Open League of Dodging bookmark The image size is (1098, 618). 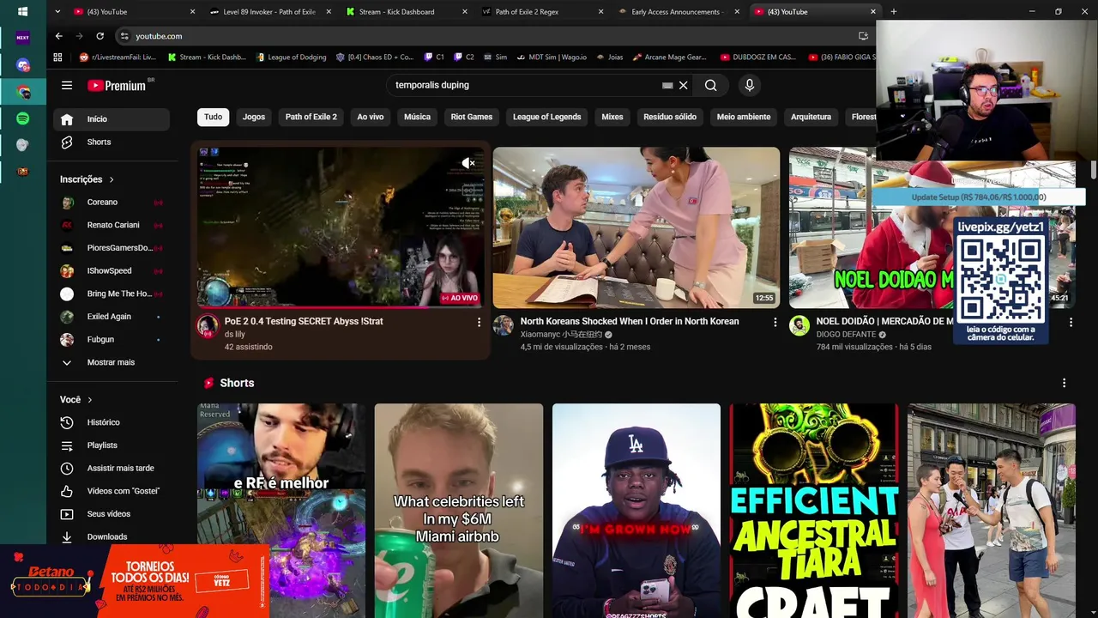coord(292,58)
